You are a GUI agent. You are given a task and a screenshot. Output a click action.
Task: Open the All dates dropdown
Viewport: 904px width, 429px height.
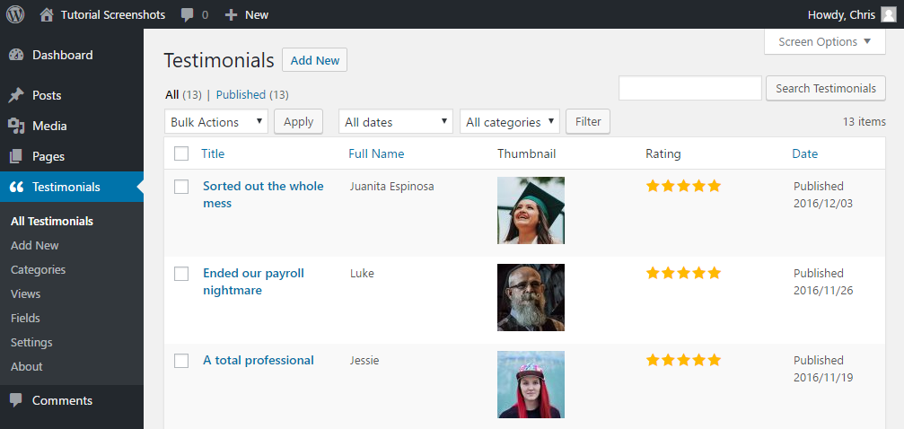click(x=396, y=122)
